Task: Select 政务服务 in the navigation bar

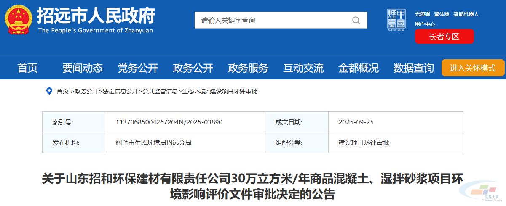Action: click(248, 68)
